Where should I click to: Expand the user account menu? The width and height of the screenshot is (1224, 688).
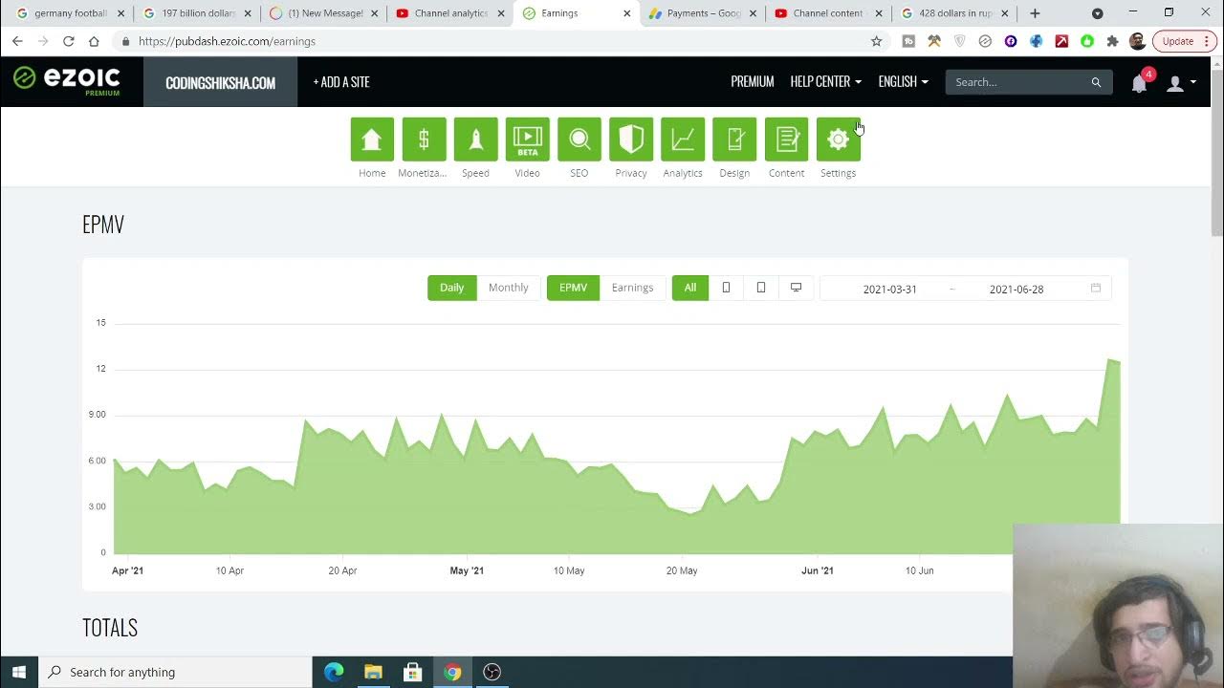pos(1180,83)
